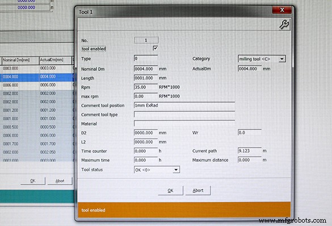
Task: Click the Material input field
Action: (x=184, y=123)
